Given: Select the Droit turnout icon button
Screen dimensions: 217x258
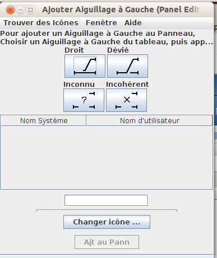Looking at the screenshot, I should [85, 66].
